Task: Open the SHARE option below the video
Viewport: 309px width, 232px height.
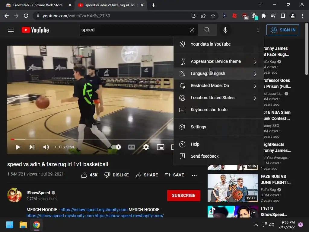Action: tap(147, 175)
